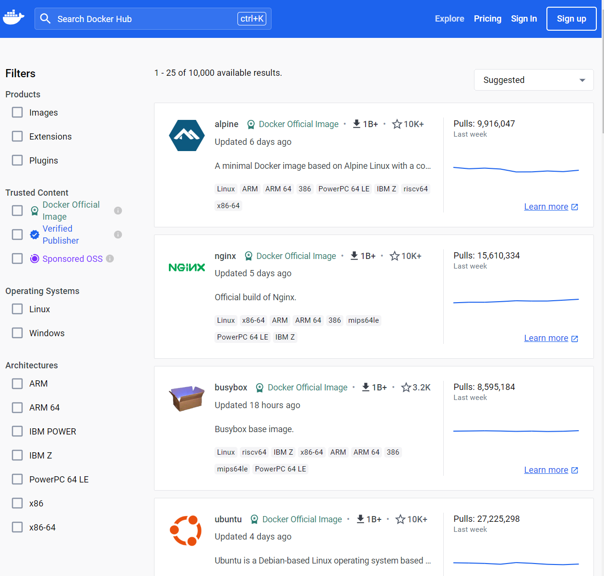Click the nginx pulls trend chart
604x576 pixels.
click(516, 301)
